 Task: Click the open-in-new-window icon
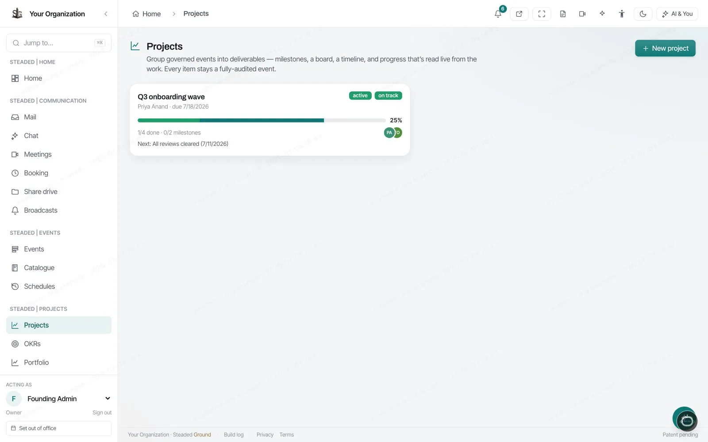[519, 14]
